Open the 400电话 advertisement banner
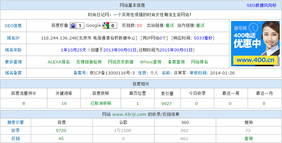 click(255, 44)
